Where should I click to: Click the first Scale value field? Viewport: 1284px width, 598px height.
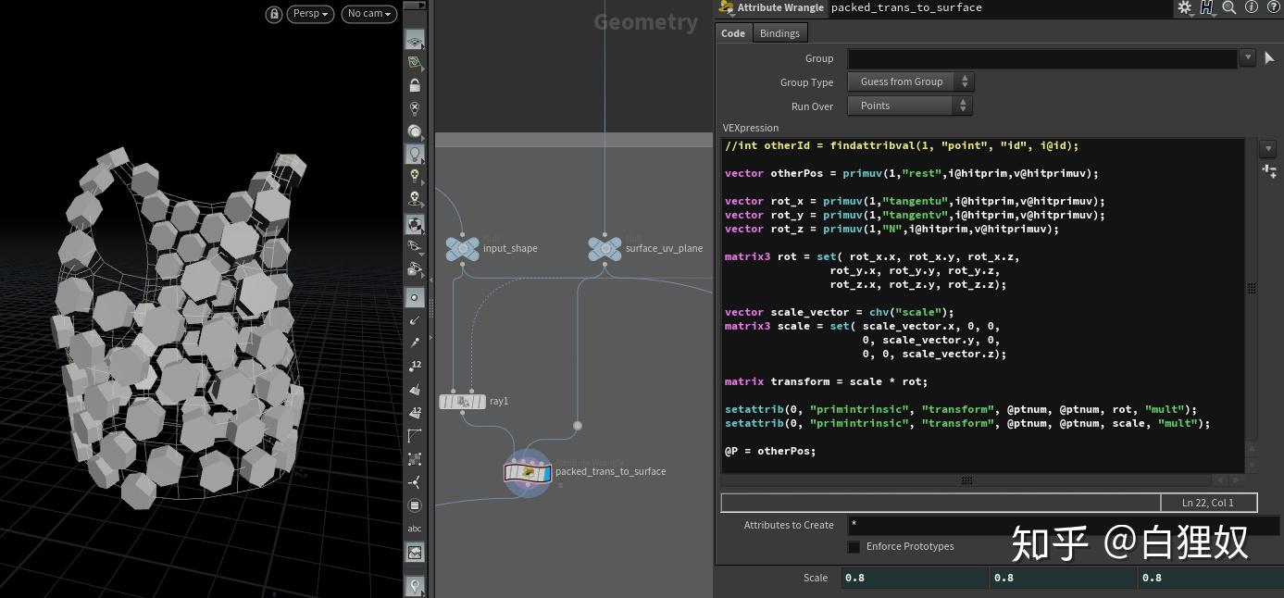915,578
